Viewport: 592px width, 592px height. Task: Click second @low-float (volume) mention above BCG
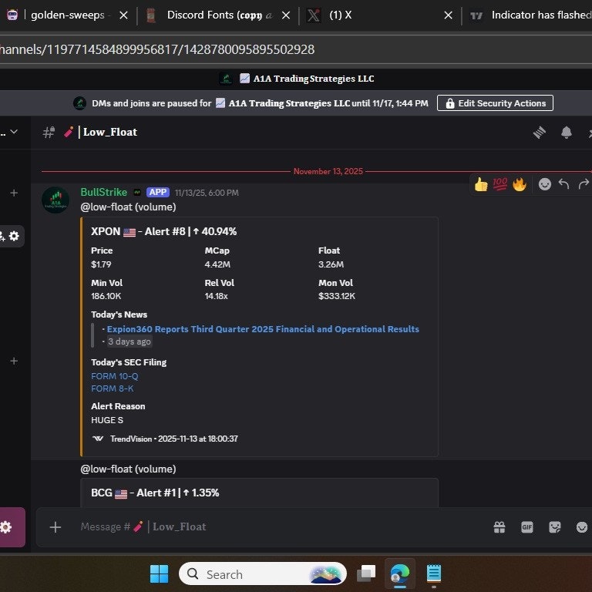128,469
